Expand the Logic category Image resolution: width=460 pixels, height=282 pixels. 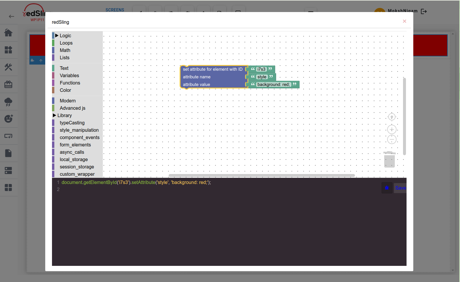click(65, 36)
